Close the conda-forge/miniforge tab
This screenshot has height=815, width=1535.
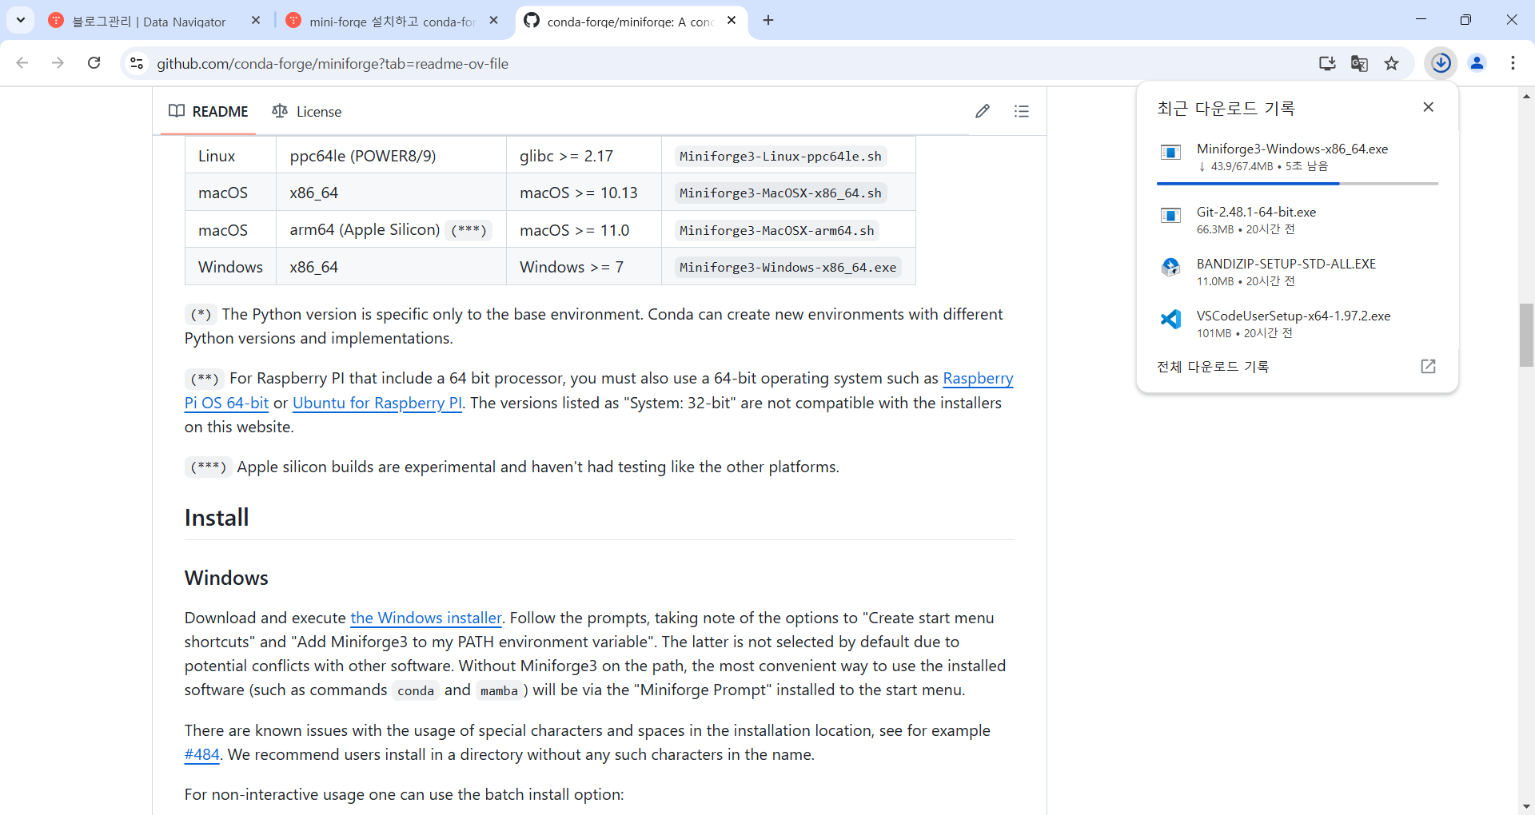click(x=732, y=21)
